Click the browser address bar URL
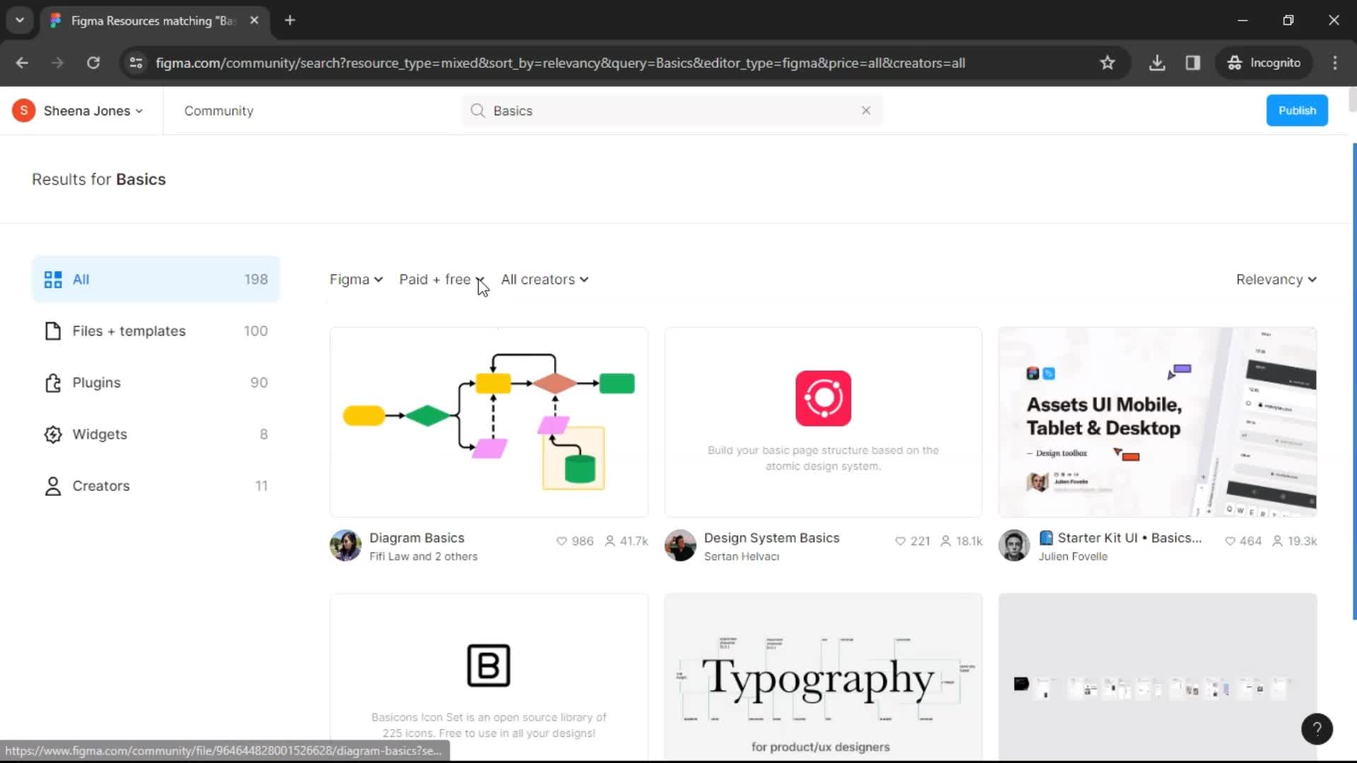Viewport: 1357px width, 763px height. pyautogui.click(x=560, y=63)
